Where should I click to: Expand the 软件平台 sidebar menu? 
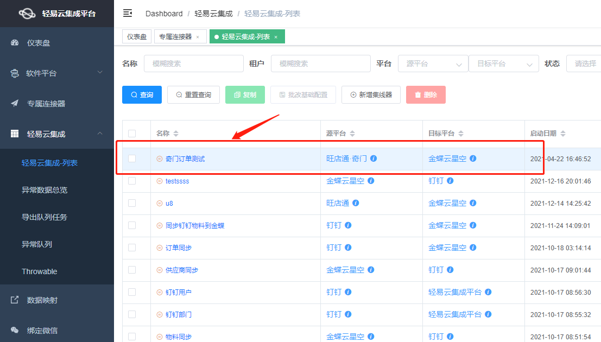pos(56,73)
